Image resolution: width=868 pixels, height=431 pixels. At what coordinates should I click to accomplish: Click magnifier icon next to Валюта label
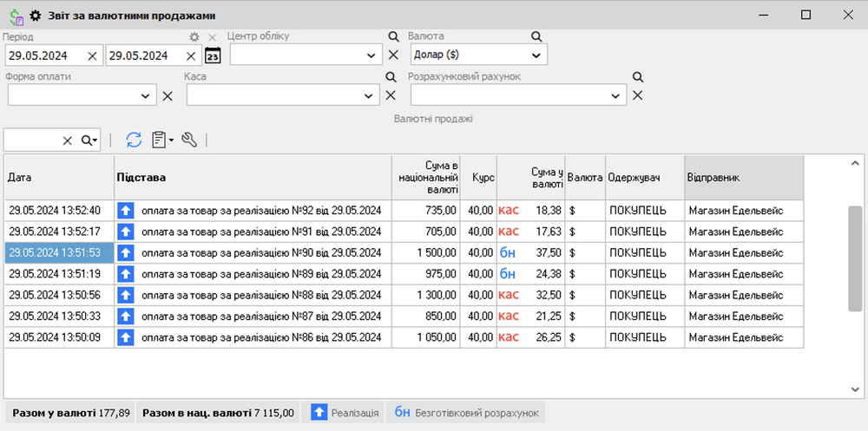[536, 36]
